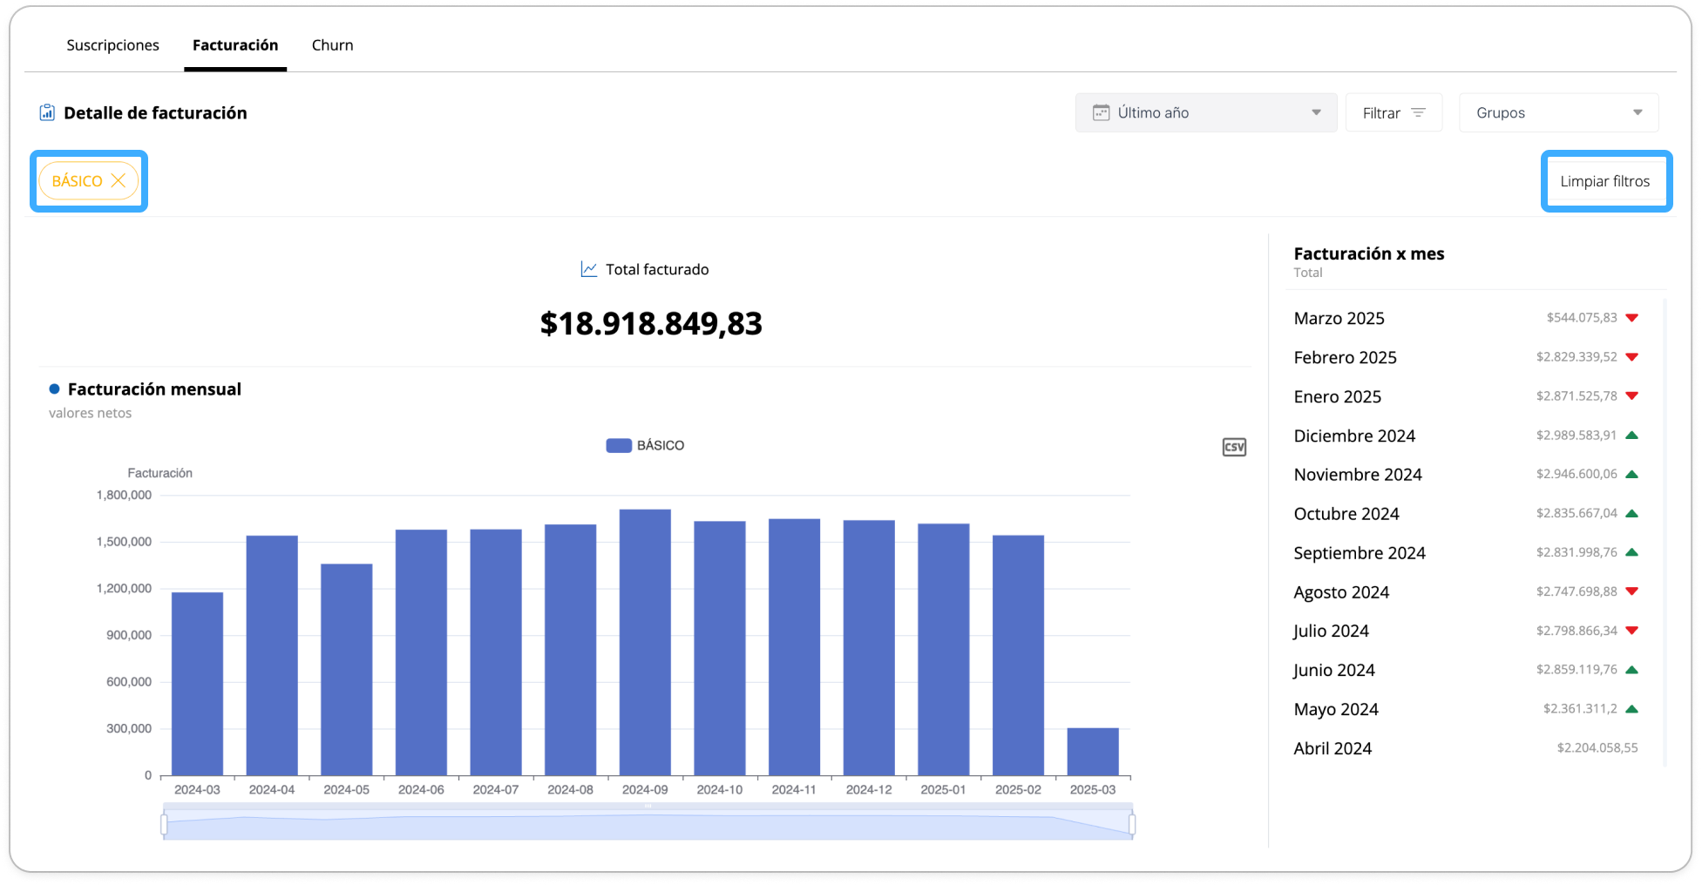The image size is (1702, 885).
Task: Select the left handle of chart range slider
Action: [164, 824]
